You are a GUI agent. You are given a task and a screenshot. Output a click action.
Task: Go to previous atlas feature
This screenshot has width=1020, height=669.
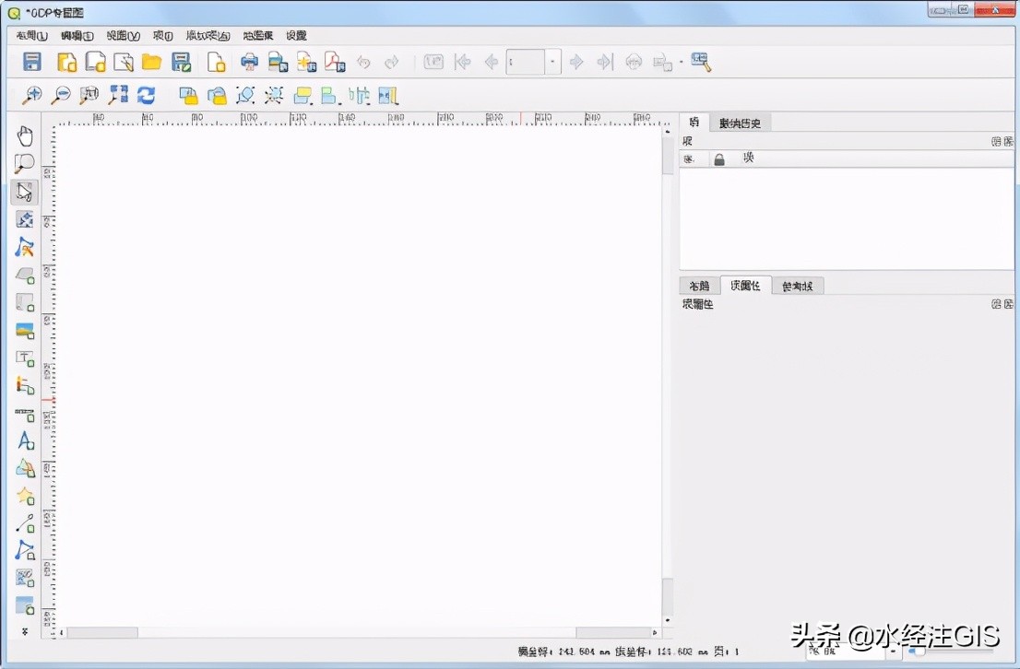[492, 62]
